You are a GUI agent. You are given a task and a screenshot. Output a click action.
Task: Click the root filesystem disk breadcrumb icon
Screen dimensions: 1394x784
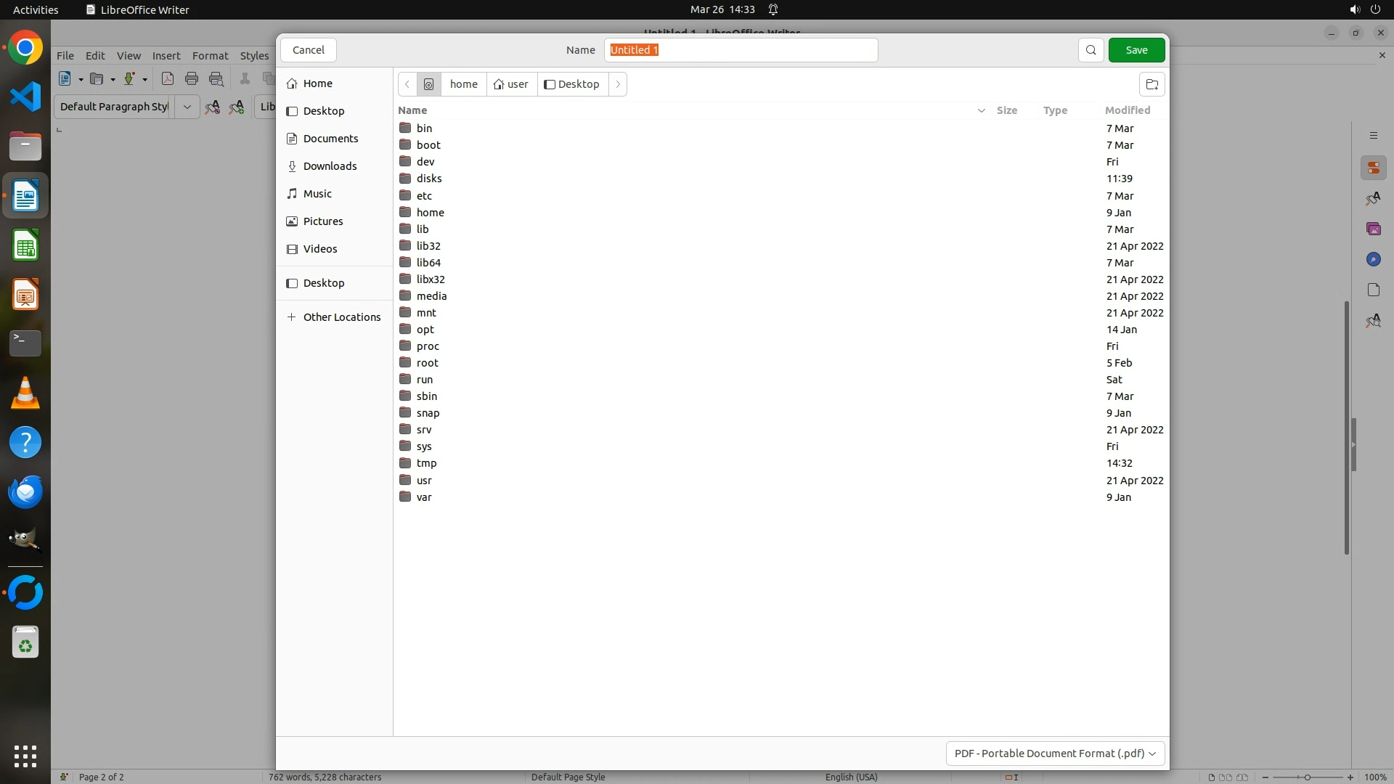tap(429, 84)
